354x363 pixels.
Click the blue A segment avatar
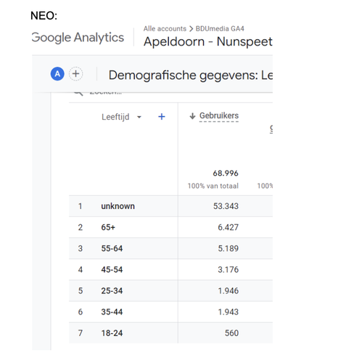click(x=57, y=74)
